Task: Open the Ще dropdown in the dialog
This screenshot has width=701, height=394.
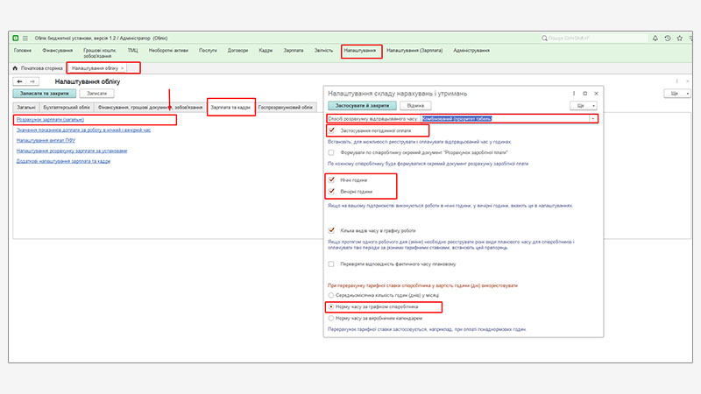Action: (581, 105)
